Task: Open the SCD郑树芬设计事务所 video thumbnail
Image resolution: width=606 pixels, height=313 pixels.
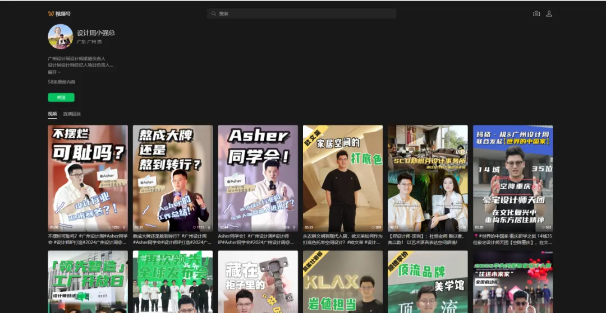Action: [x=428, y=178]
